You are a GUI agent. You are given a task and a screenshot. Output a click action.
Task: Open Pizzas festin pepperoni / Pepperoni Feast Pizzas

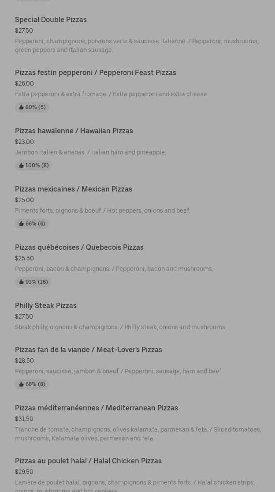[x=95, y=72]
